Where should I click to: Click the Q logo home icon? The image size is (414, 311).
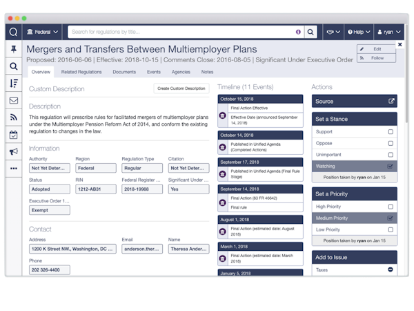point(13,32)
